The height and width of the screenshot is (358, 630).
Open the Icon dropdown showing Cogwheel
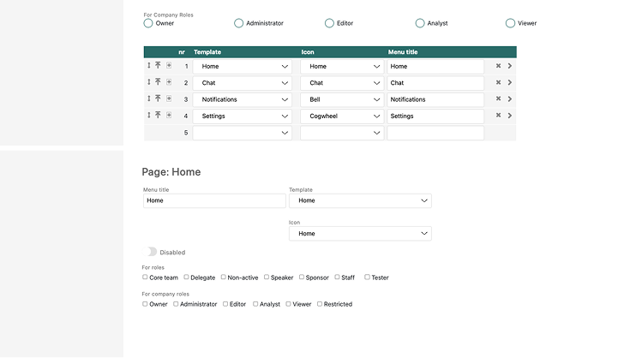(x=342, y=116)
